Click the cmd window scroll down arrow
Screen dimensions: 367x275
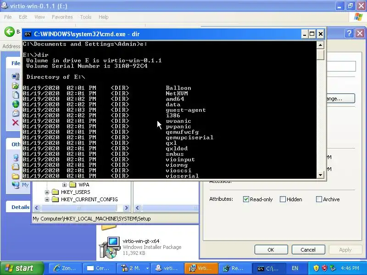pos(320,175)
